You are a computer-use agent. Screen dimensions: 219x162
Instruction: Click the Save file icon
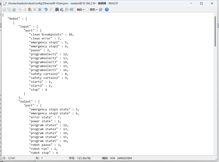point(4,9)
